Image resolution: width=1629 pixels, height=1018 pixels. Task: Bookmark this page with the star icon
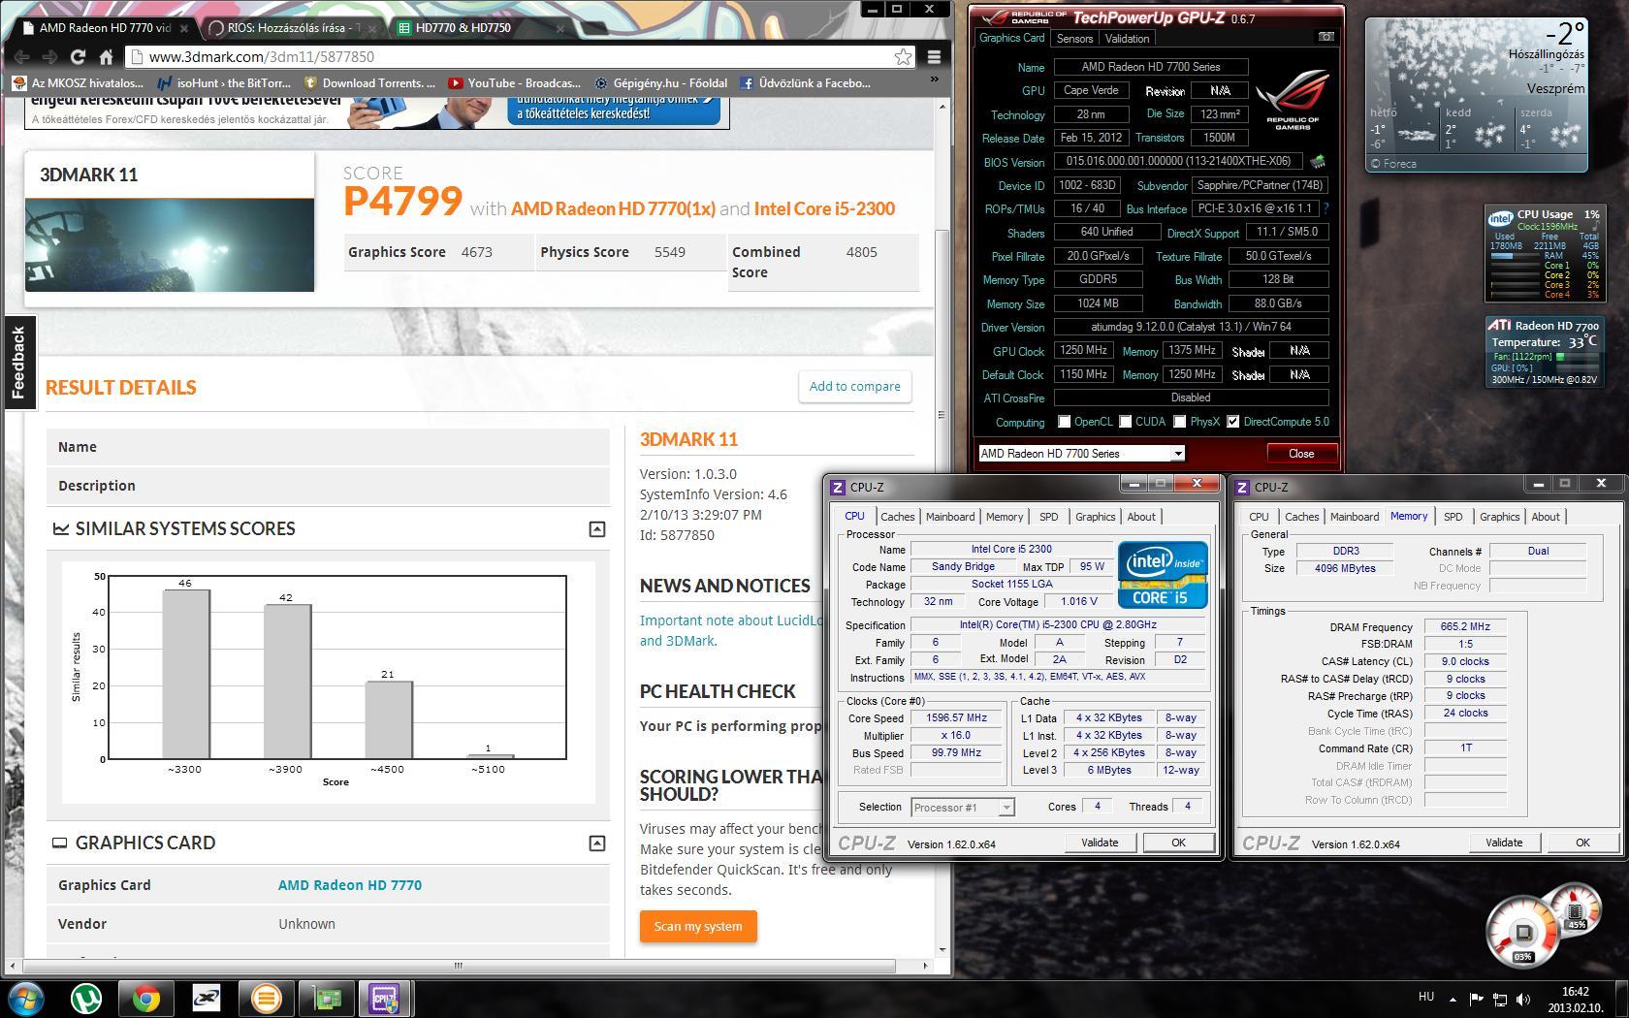903,57
